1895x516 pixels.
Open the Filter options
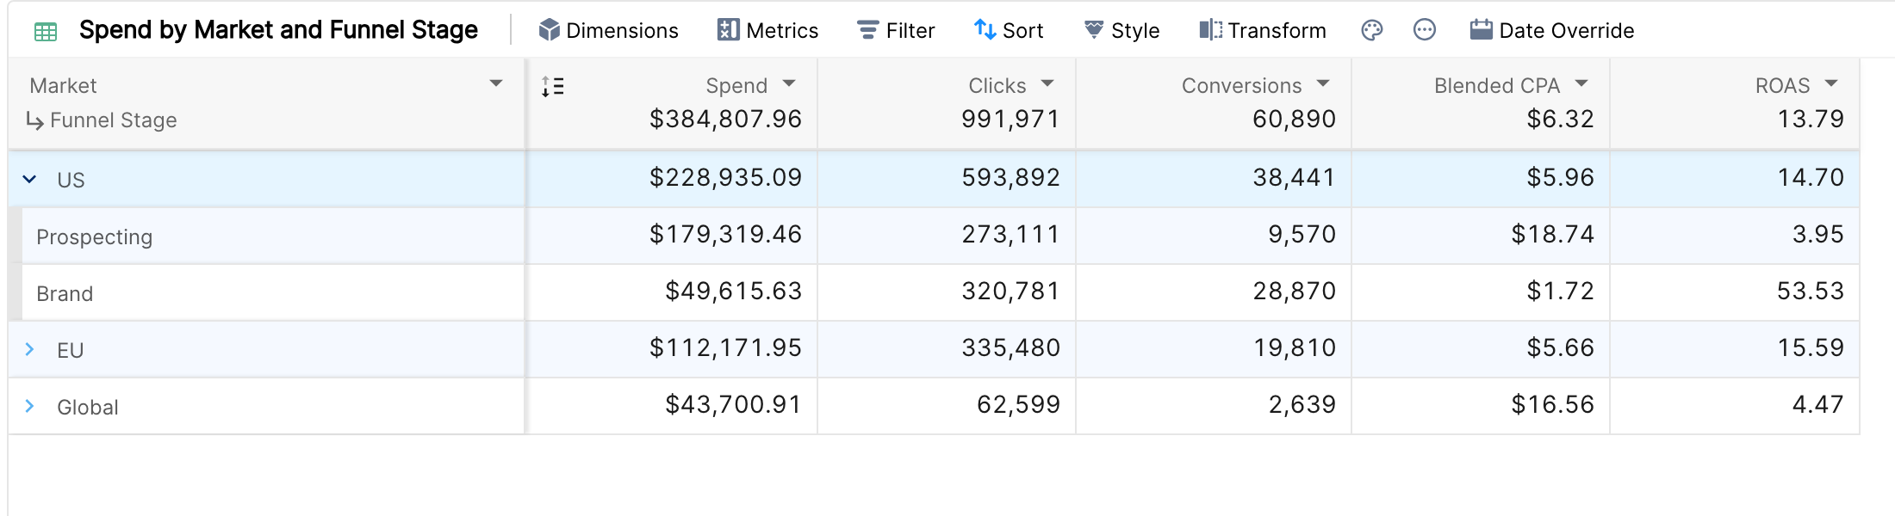(x=896, y=30)
